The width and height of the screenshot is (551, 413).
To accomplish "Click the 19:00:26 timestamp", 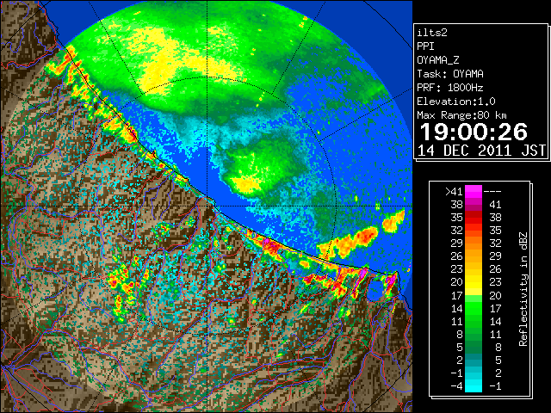I will (474, 132).
